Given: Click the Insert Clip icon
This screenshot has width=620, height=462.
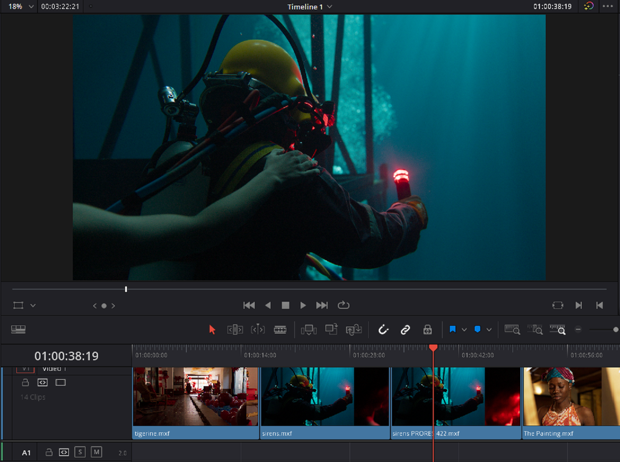Looking at the screenshot, I should pyautogui.click(x=309, y=330).
